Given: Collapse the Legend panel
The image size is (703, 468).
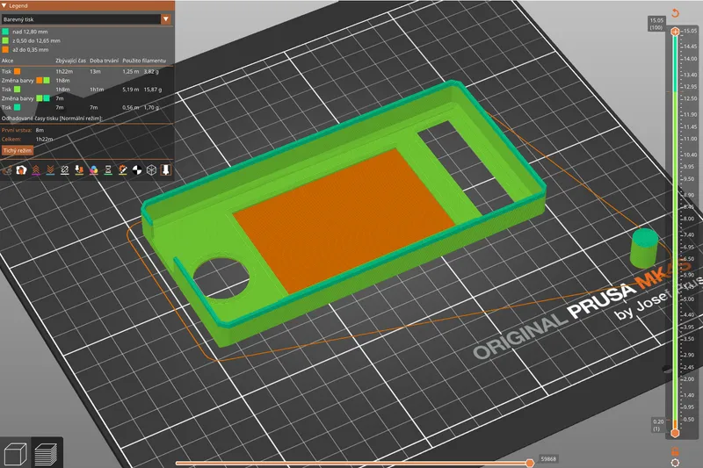Looking at the screenshot, I should coord(4,5).
